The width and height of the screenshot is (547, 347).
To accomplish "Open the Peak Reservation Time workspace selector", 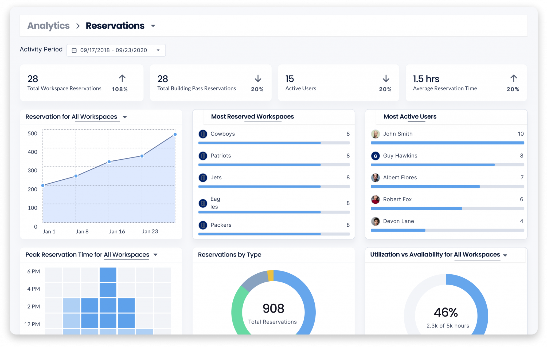I will [x=155, y=255].
